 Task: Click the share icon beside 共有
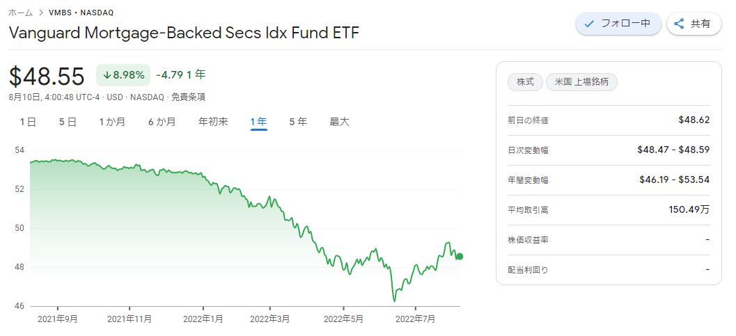(x=679, y=24)
